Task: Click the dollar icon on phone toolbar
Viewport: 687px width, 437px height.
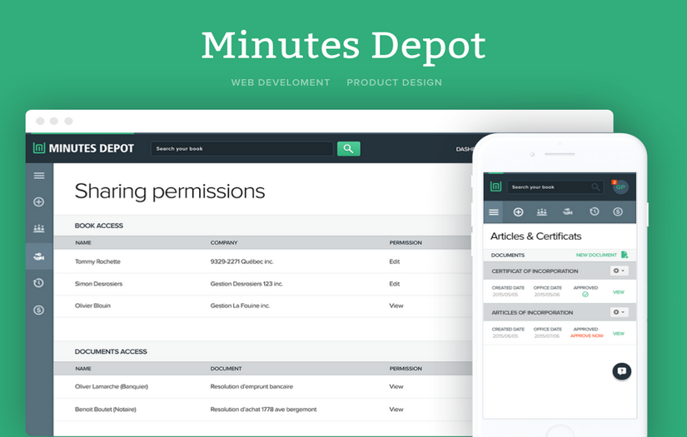Action: (x=618, y=212)
